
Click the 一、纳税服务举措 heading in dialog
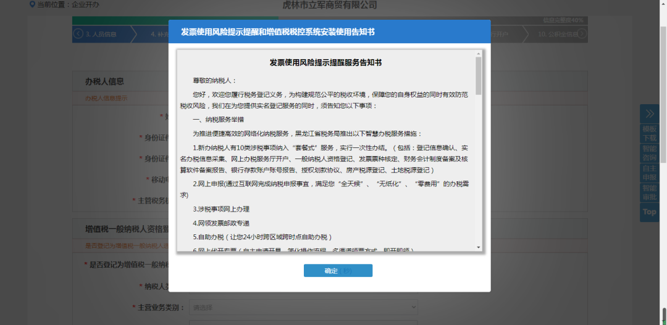(218, 120)
